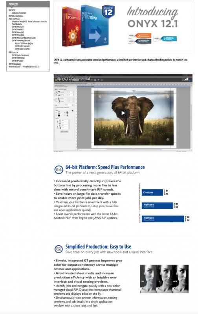Screen dimensions: 198x314
Task: Expand the RIP Products section
Action: click(x=13, y=52)
